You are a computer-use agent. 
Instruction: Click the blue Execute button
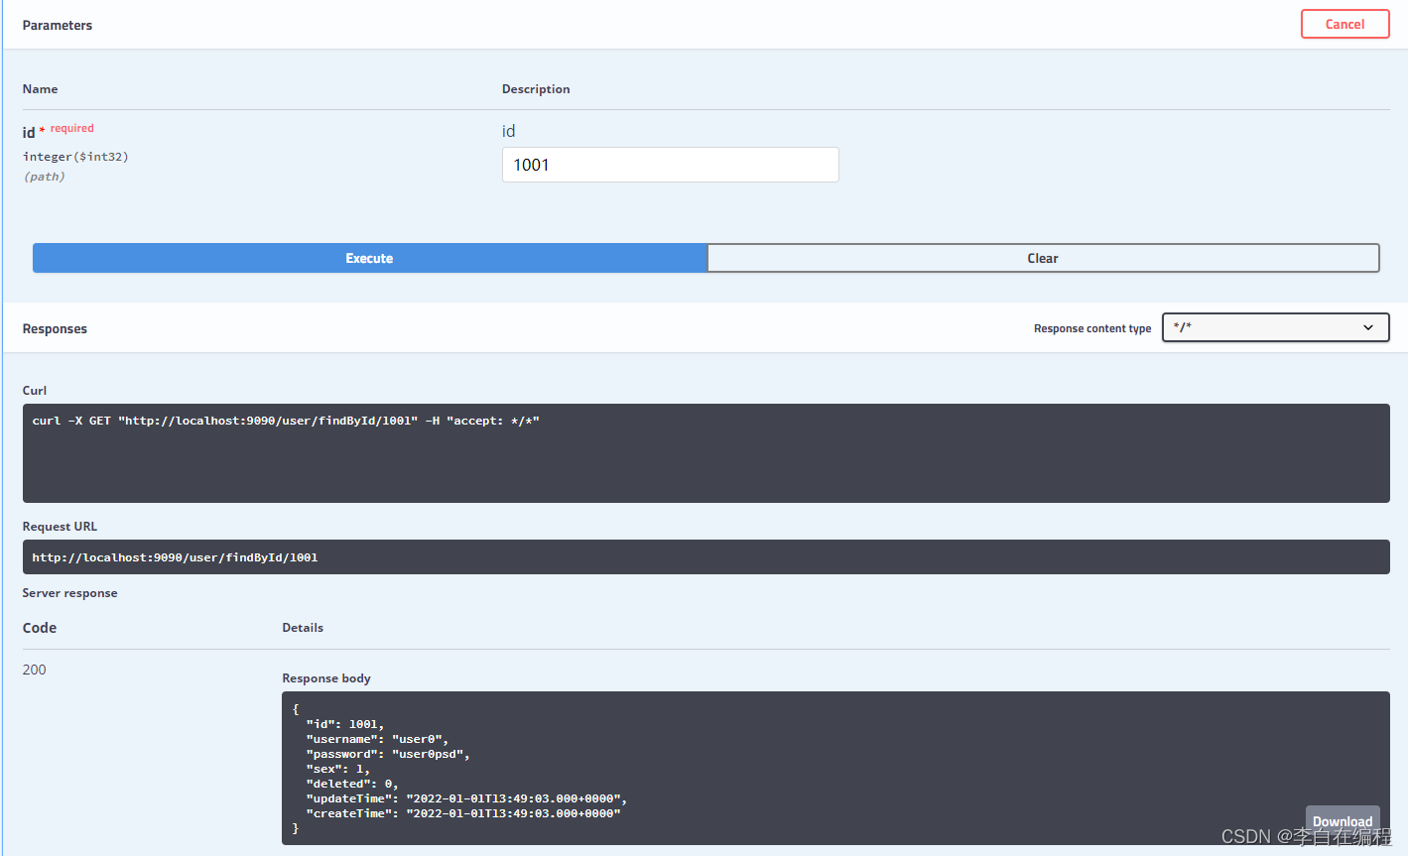pos(369,258)
